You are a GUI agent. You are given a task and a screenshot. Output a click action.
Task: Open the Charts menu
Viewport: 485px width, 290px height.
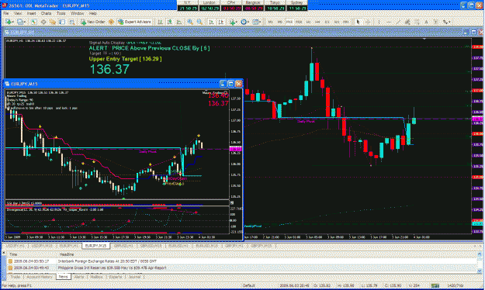(x=46, y=13)
